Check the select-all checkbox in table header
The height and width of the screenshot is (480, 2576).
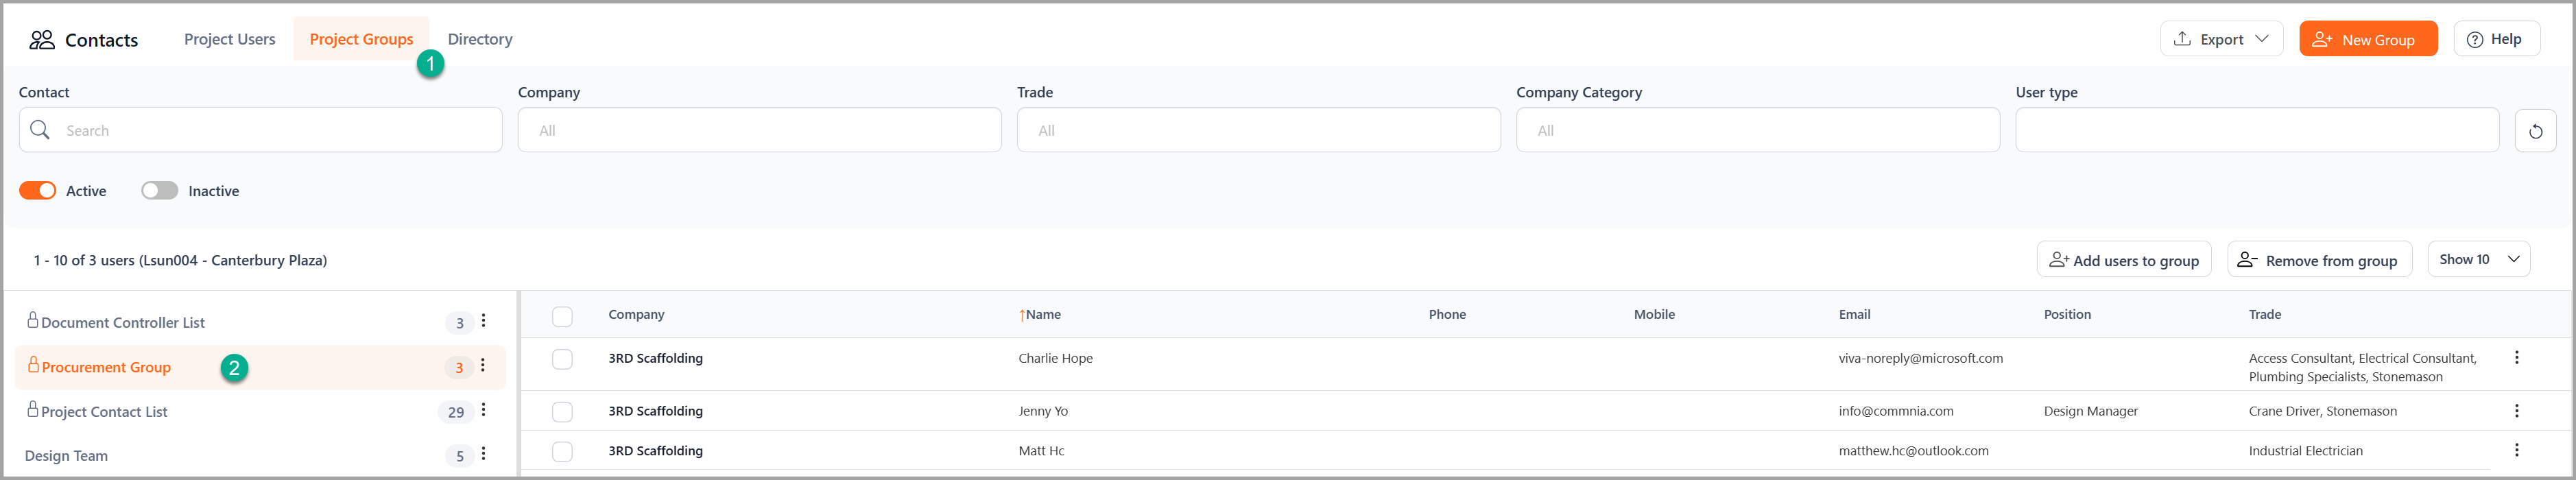[562, 316]
